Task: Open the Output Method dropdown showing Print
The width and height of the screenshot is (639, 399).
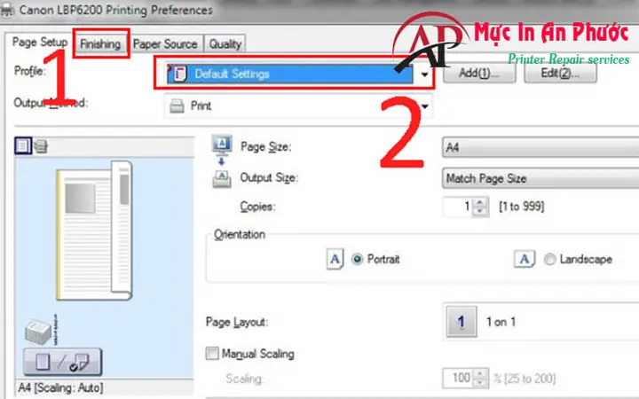Action: (x=298, y=106)
